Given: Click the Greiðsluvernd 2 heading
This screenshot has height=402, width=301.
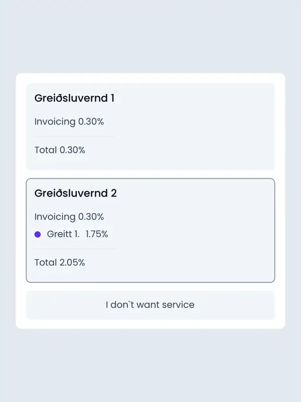Looking at the screenshot, I should (x=75, y=193).
